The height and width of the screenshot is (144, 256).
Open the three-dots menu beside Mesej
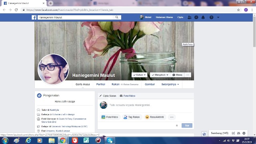click(188, 75)
